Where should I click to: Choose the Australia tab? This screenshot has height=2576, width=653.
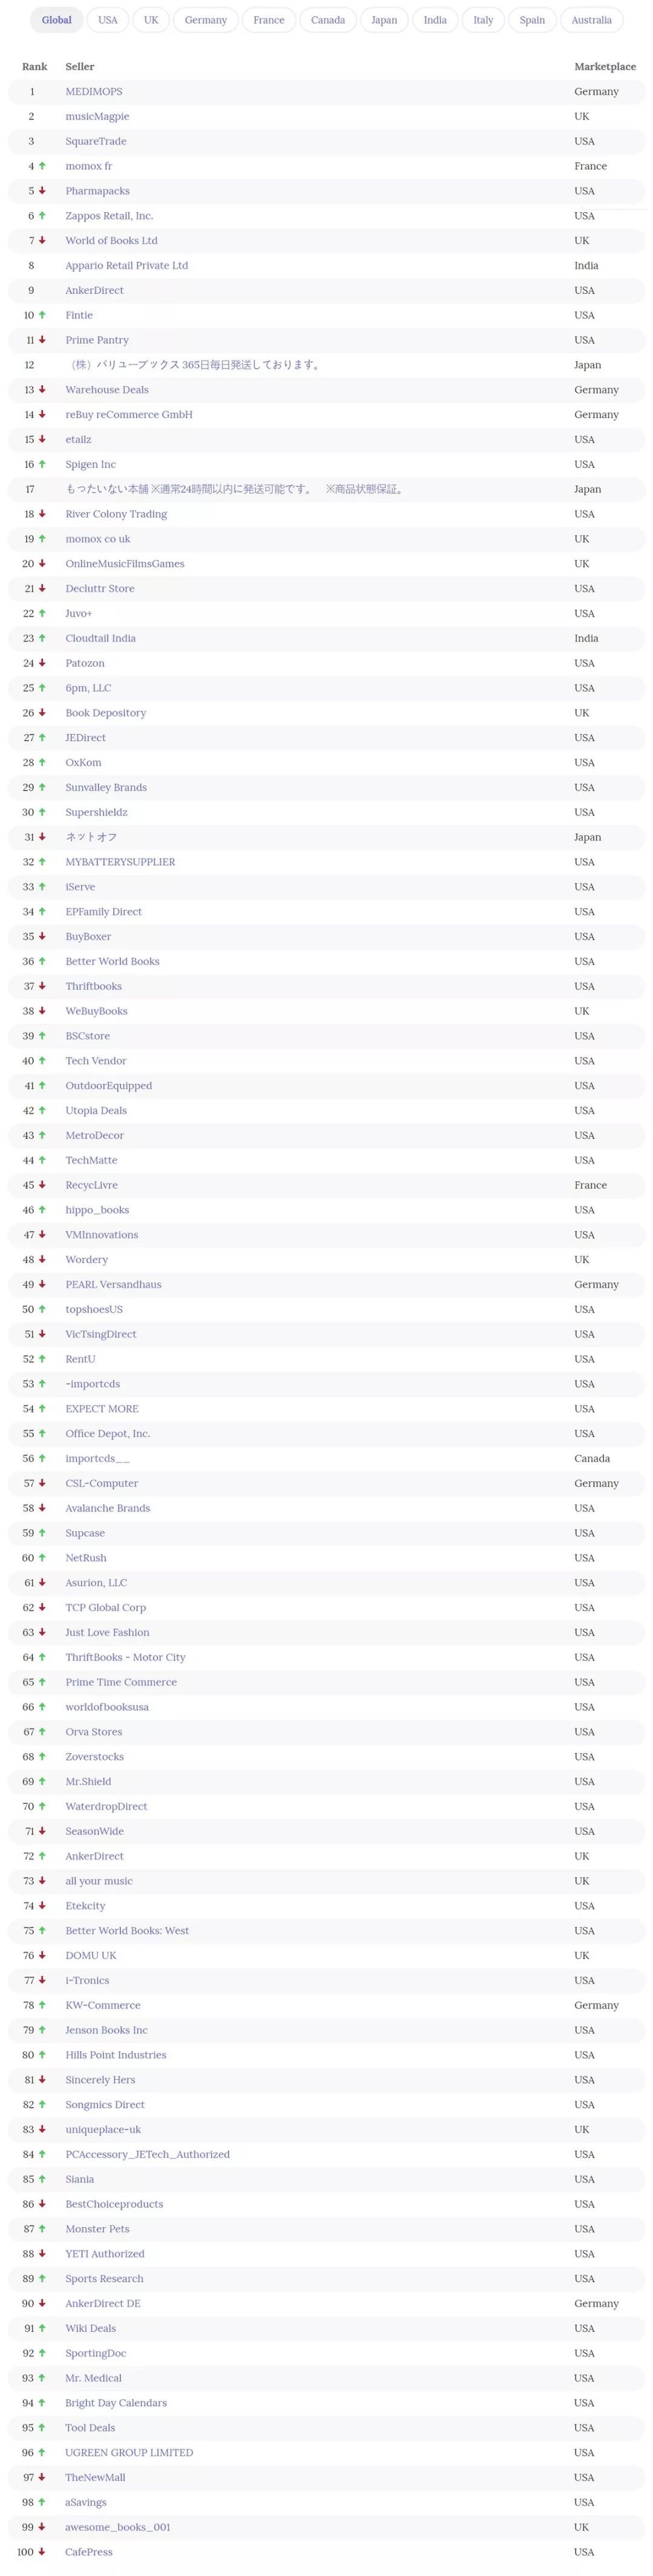[x=591, y=20]
